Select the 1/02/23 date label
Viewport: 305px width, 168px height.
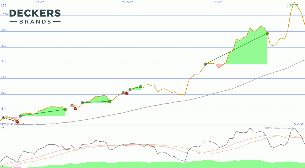pos(39,2)
